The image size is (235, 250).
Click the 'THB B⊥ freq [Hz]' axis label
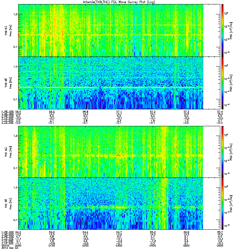point(8,30)
